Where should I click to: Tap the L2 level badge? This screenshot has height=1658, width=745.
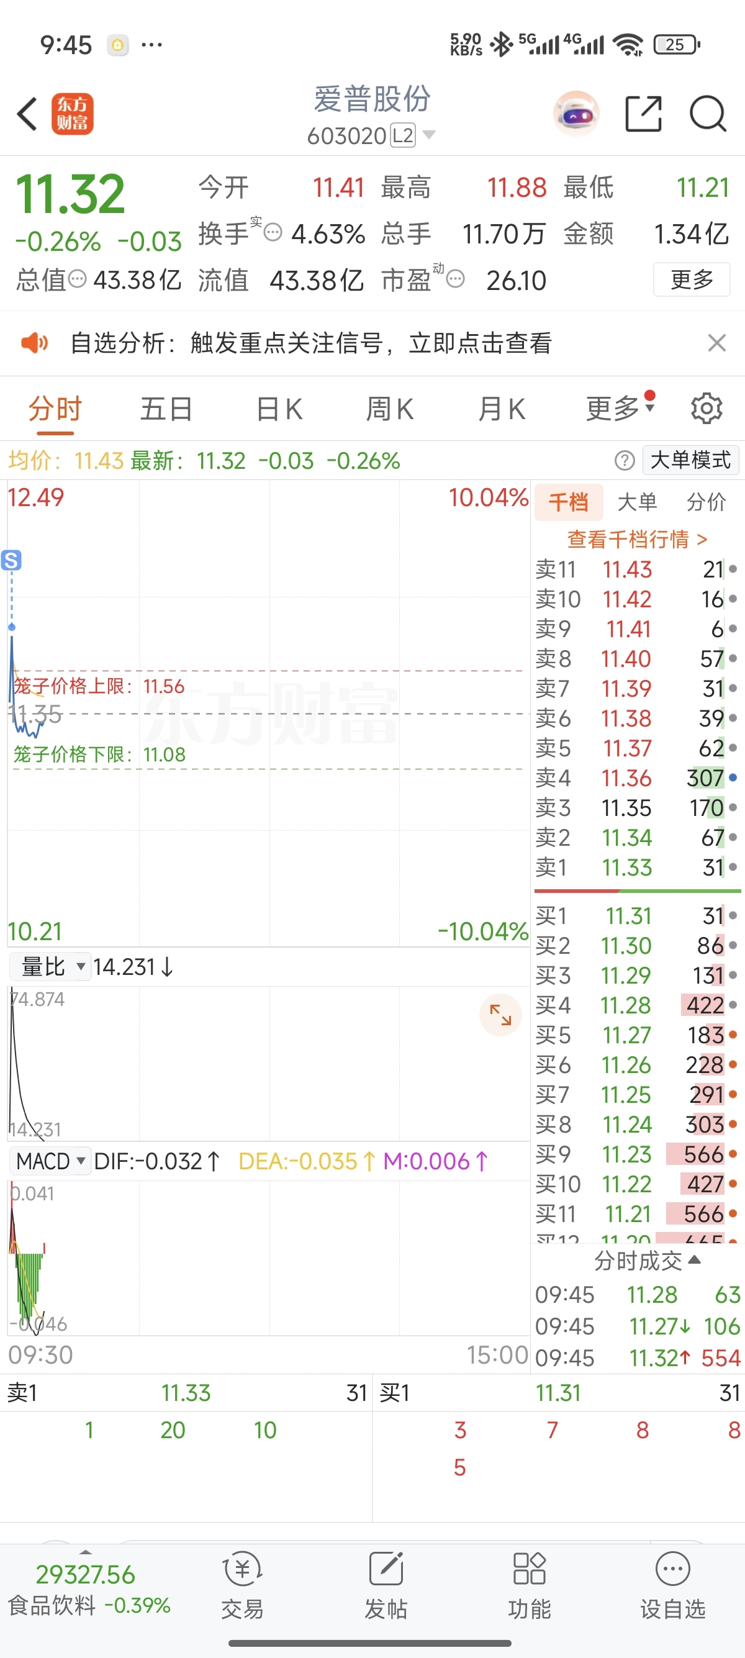(x=403, y=135)
